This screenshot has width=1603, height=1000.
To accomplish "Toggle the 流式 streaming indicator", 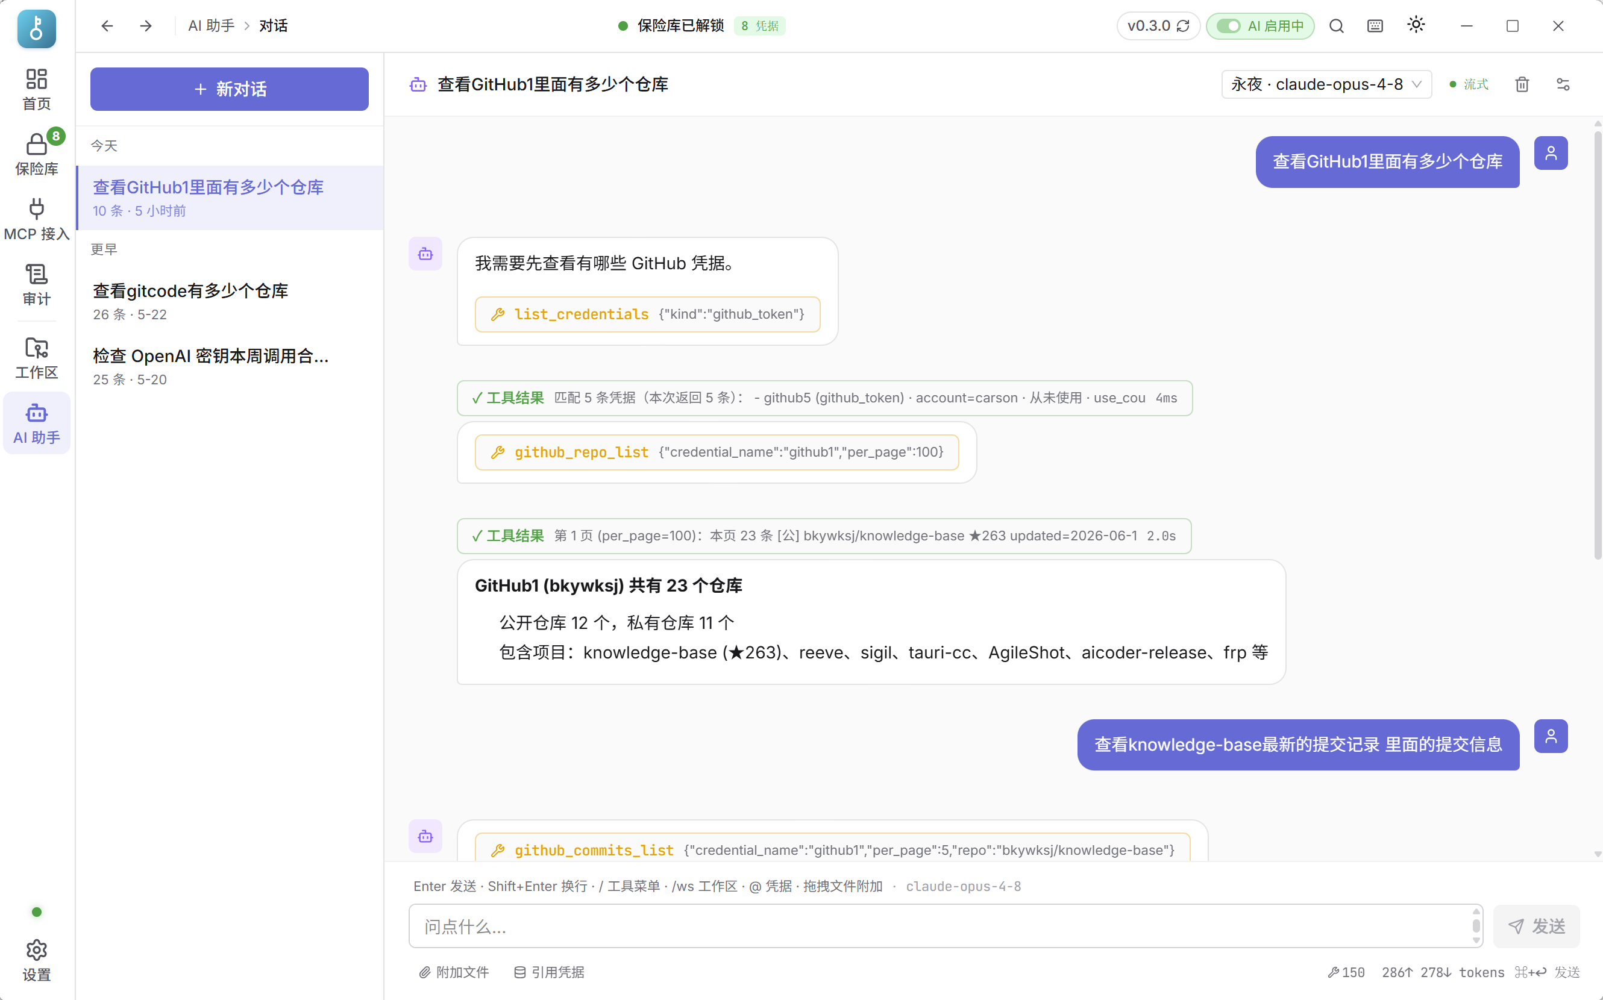I will [x=1469, y=84].
